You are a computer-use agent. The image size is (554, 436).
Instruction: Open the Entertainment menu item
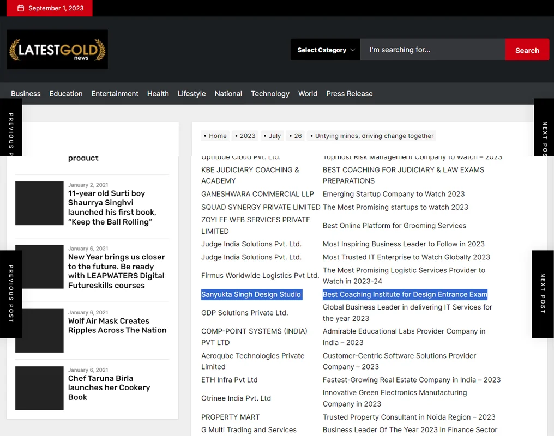tap(115, 94)
